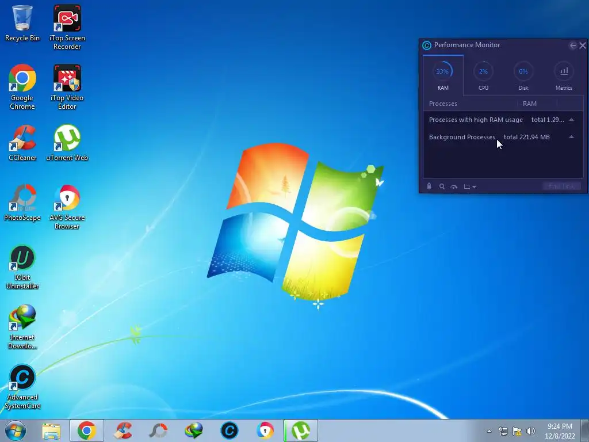Select iTop Video Editor desktop shortcut

[67, 87]
